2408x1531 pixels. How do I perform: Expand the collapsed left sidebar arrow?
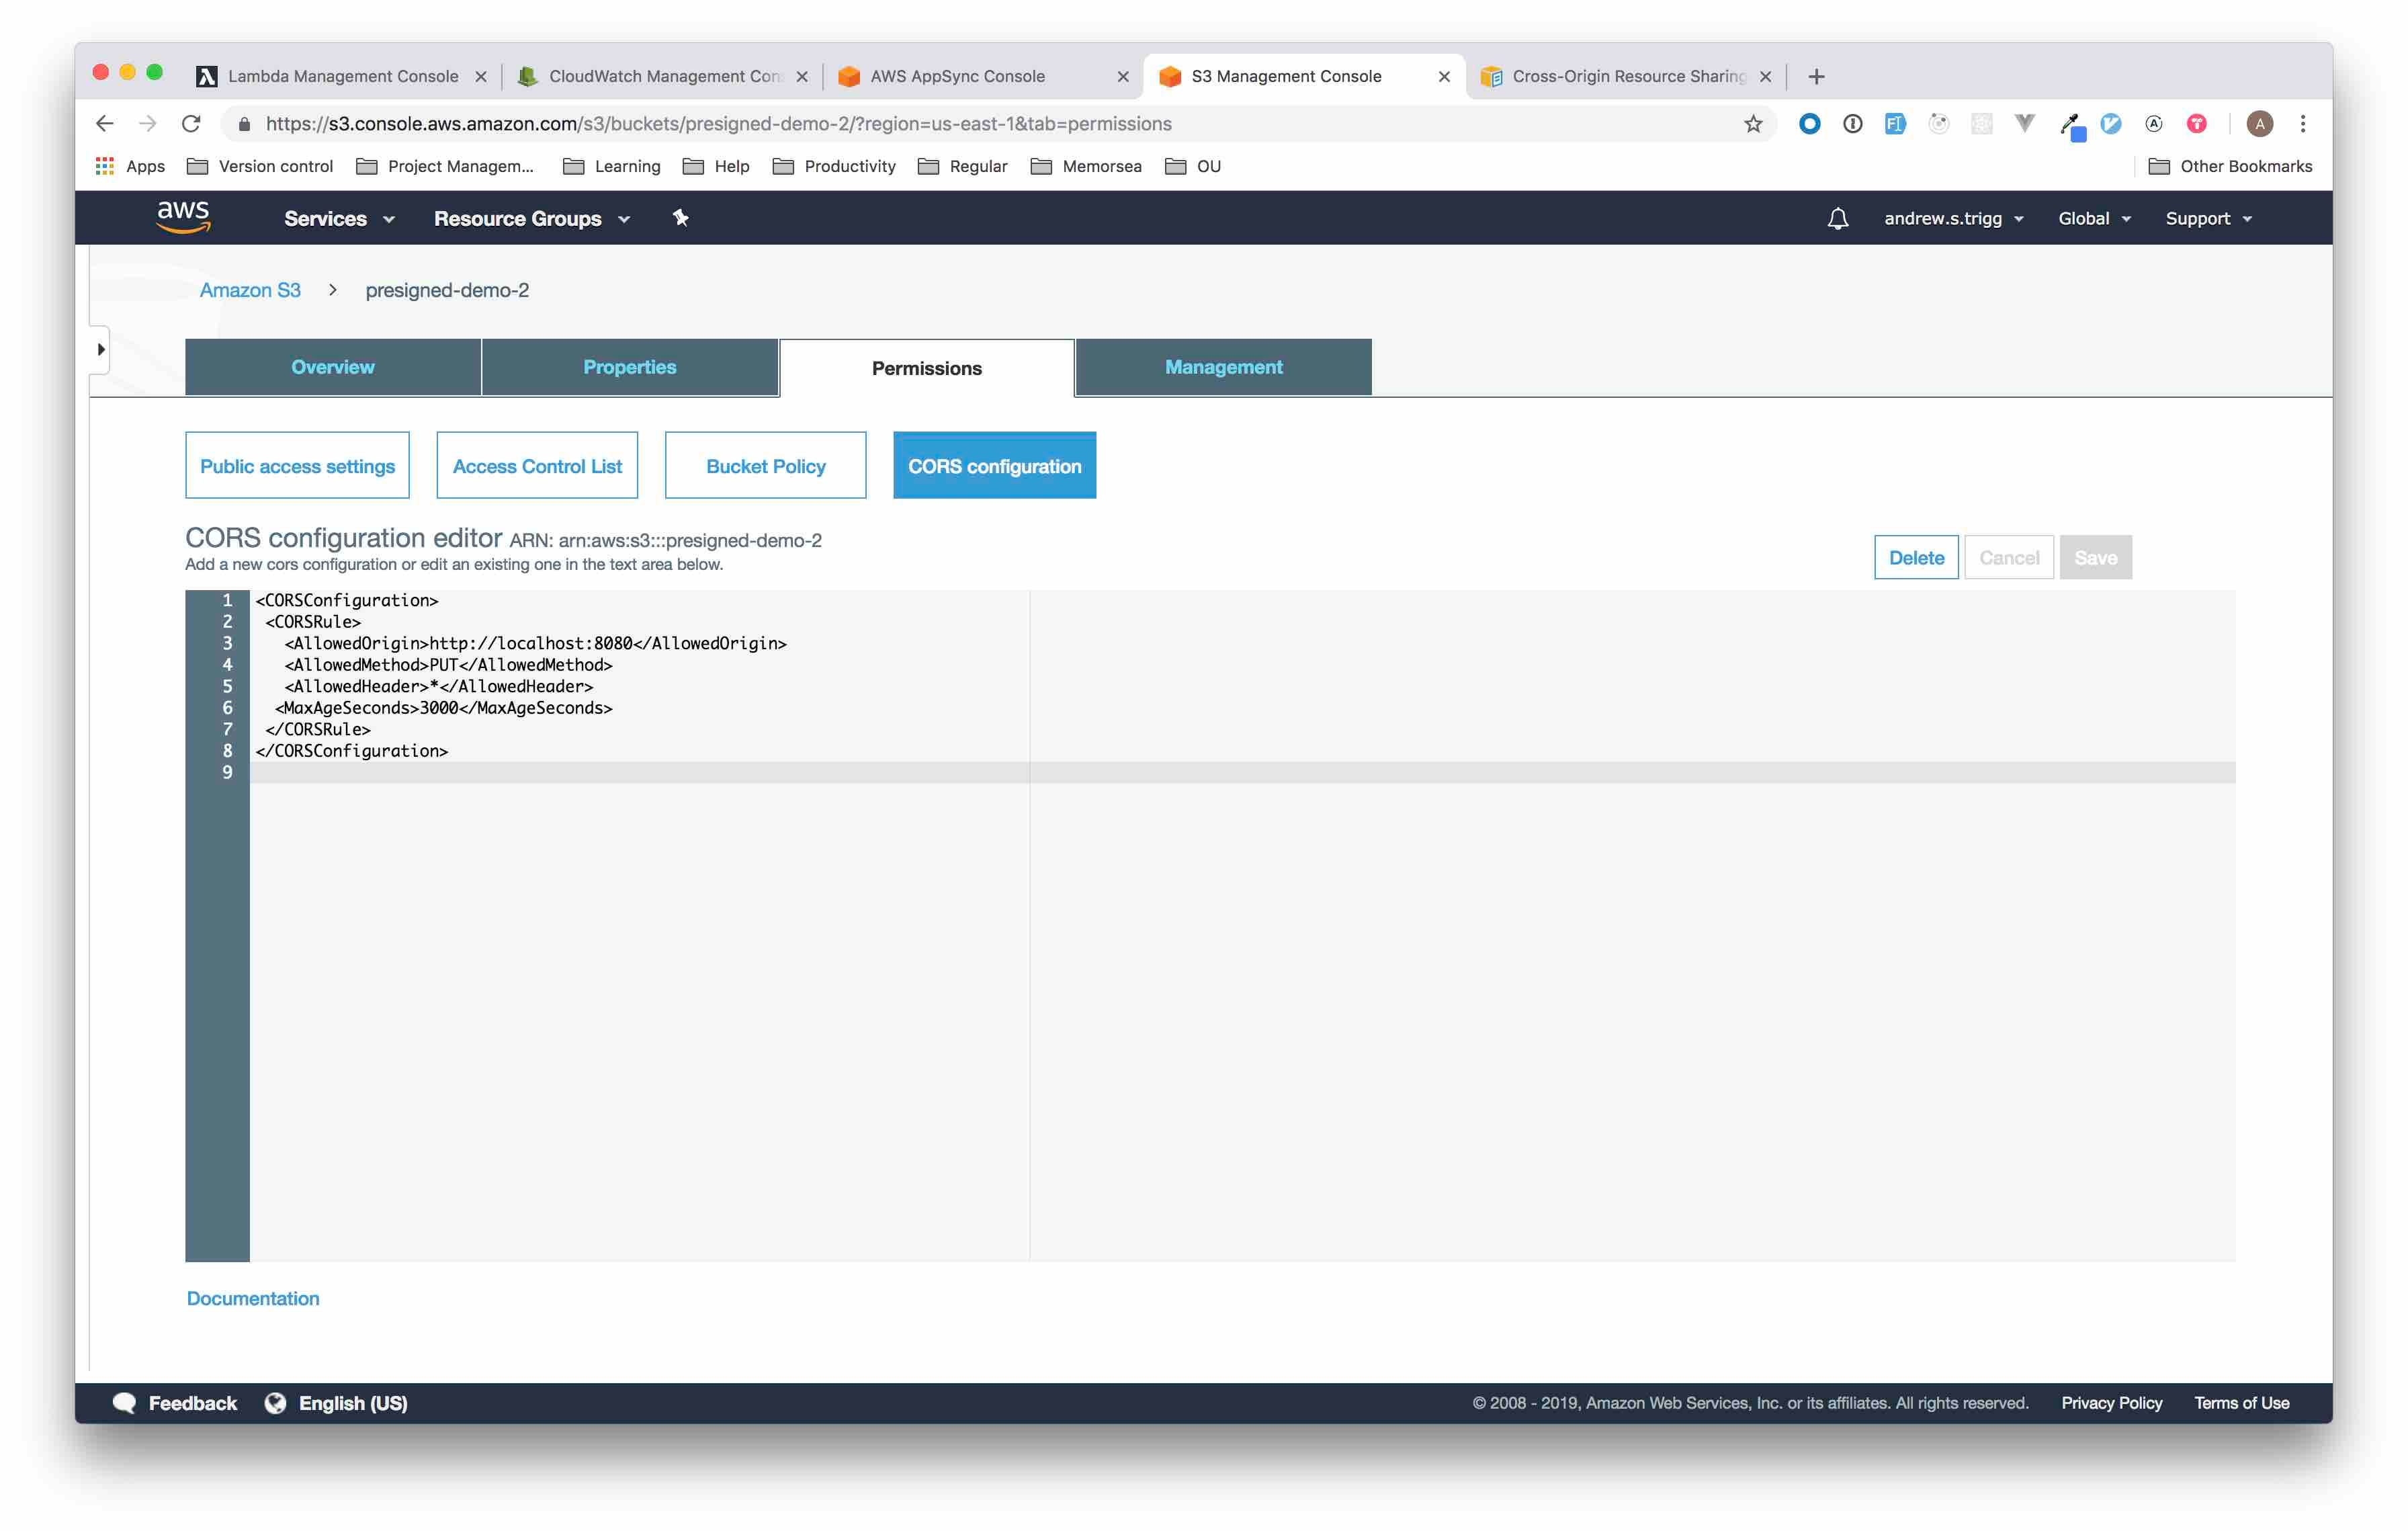(x=100, y=349)
